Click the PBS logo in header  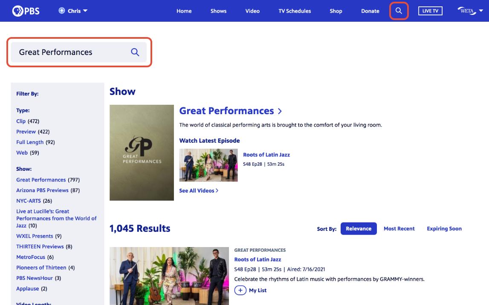pos(26,11)
